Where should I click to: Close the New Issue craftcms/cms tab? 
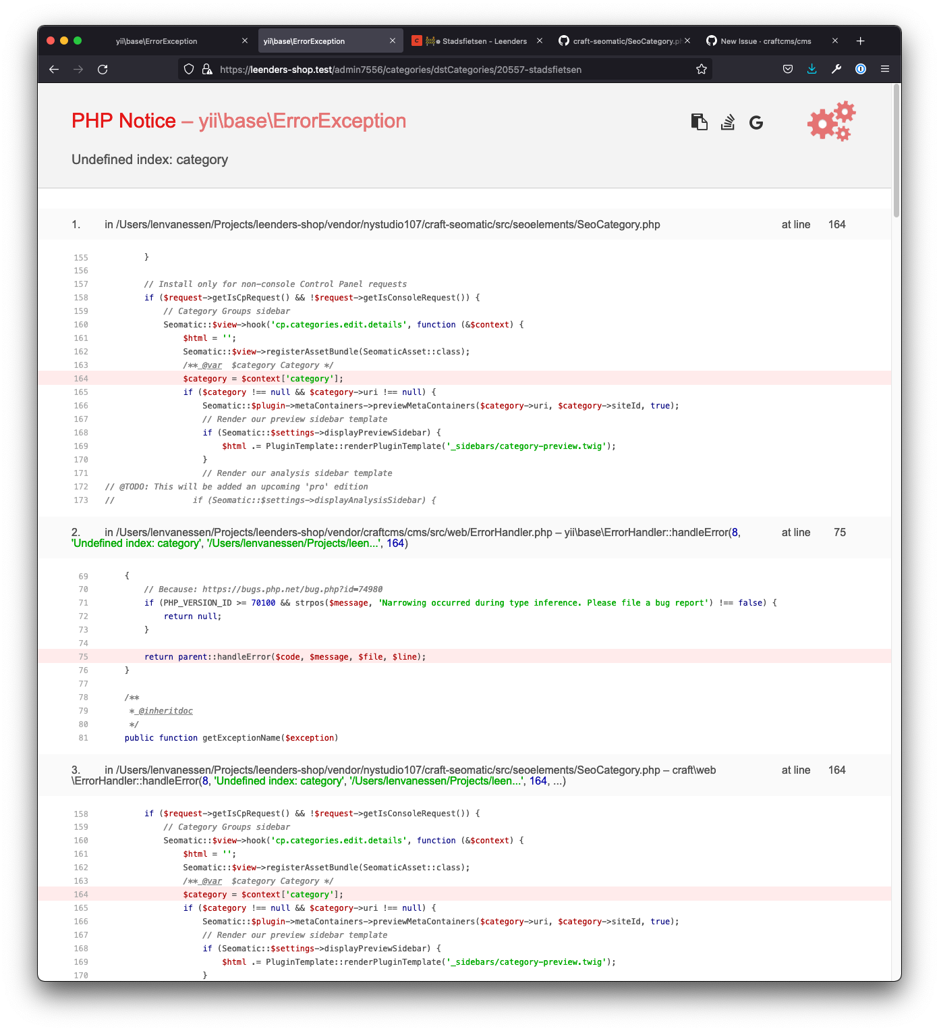[835, 41]
